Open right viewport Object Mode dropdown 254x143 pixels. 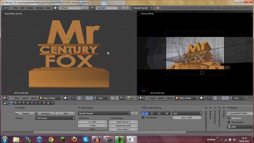[187, 98]
